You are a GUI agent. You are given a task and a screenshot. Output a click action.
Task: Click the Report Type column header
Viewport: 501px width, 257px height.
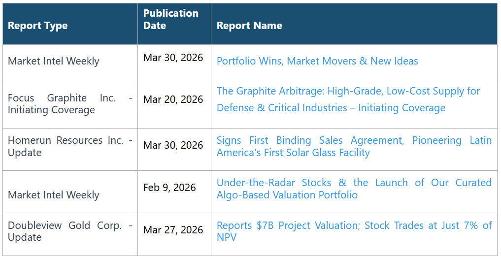38,26
